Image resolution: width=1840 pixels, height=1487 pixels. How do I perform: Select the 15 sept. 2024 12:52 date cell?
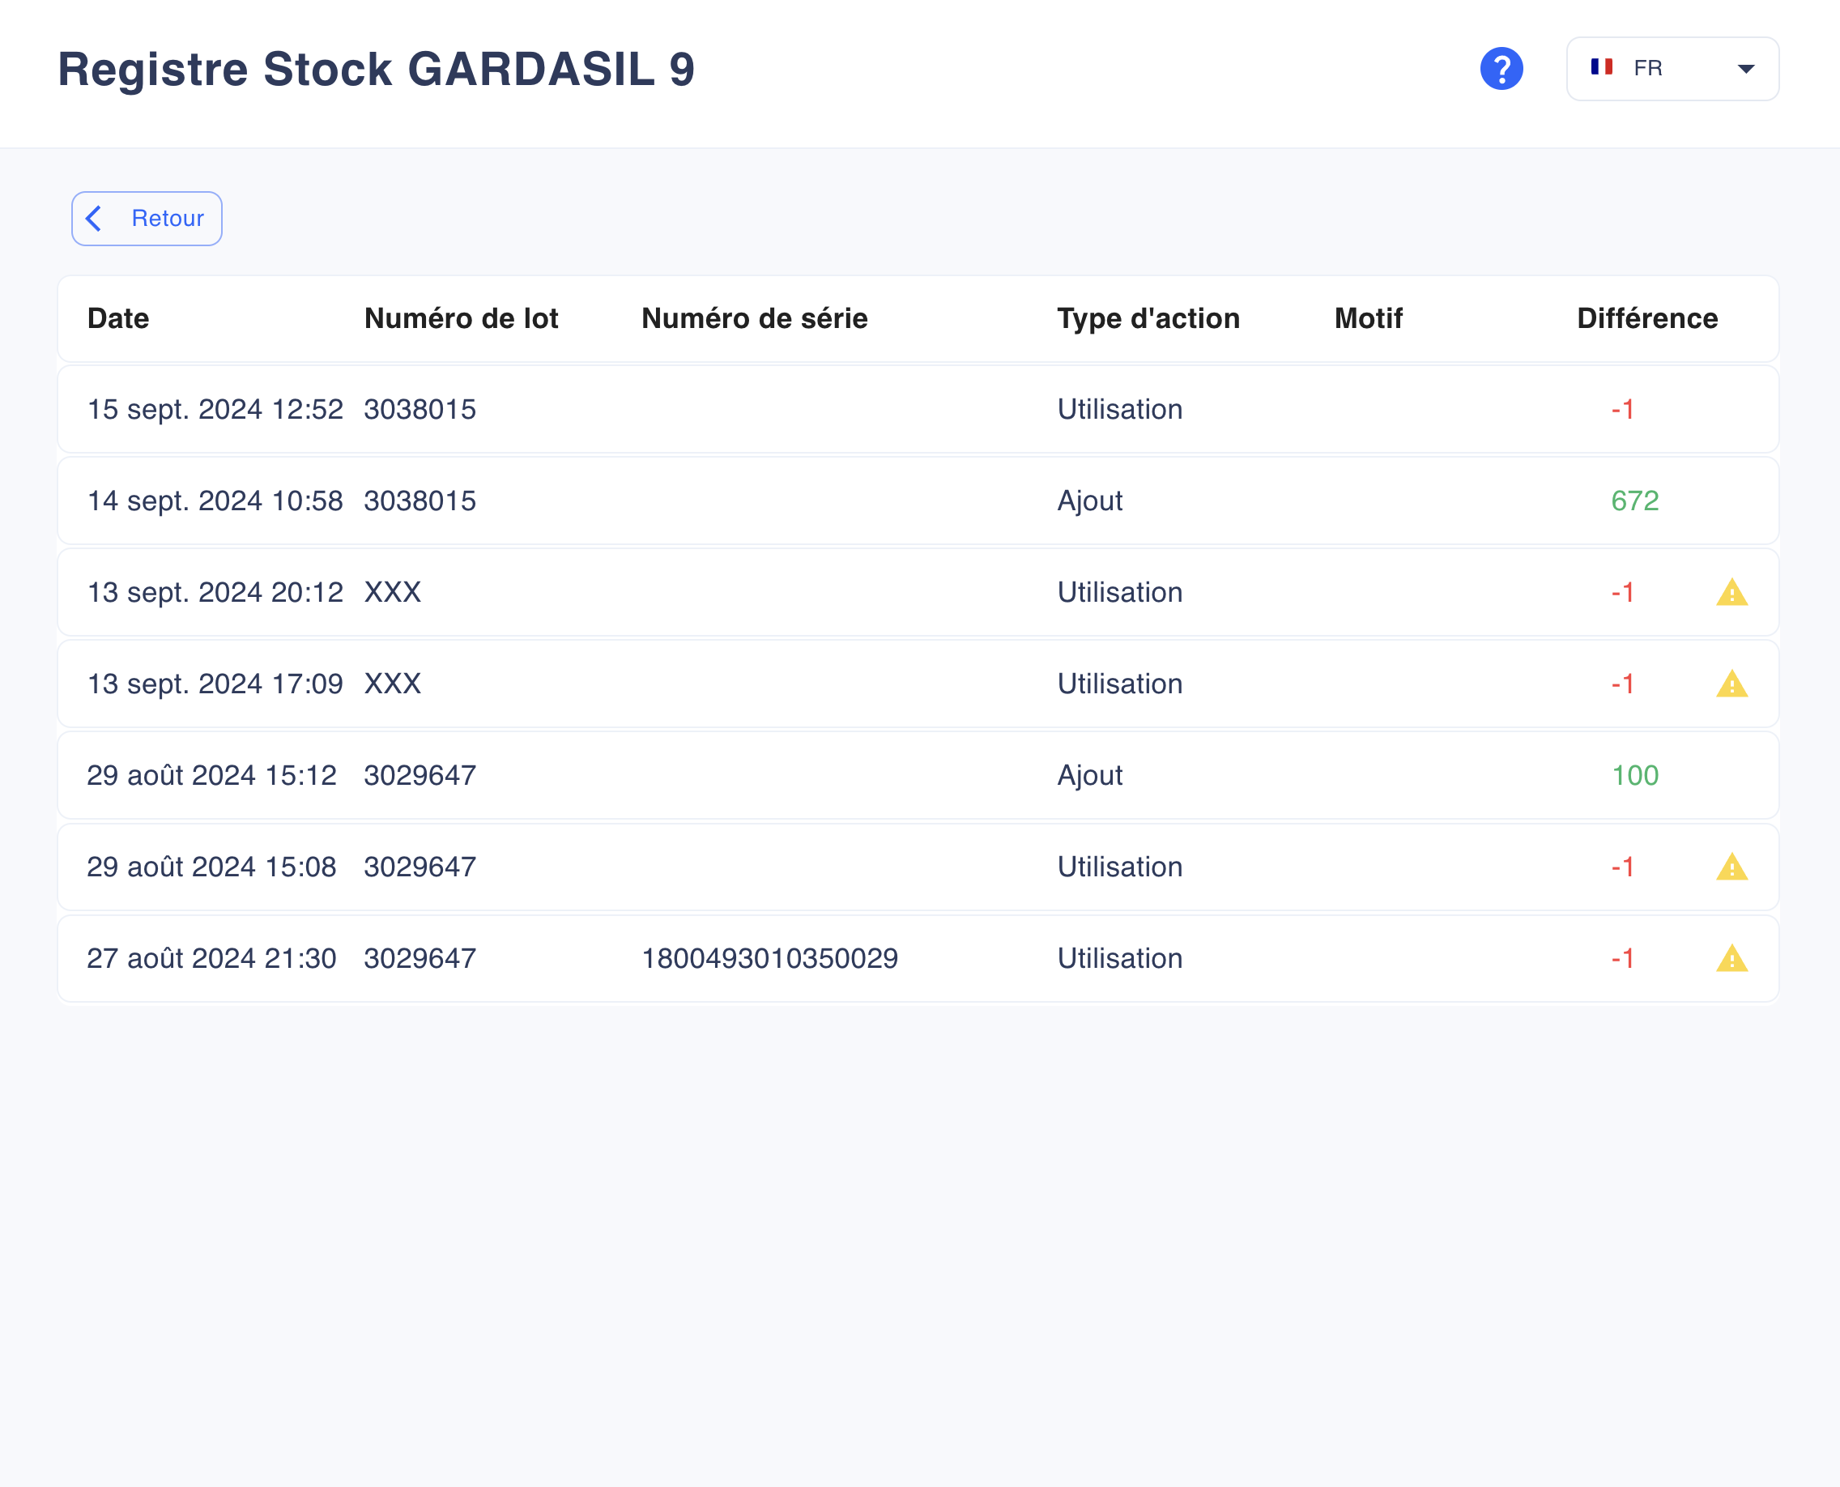[215, 410]
